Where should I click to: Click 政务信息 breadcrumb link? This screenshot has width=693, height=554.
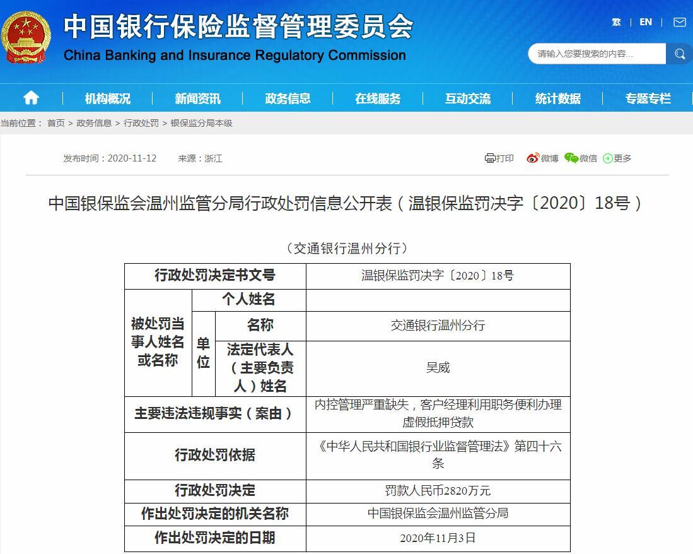(94, 124)
